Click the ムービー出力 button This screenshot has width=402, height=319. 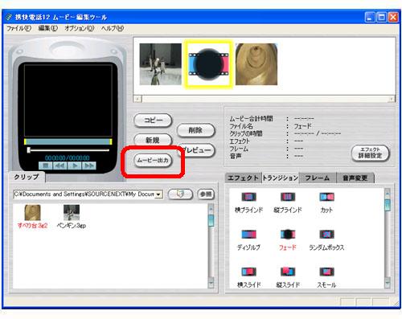[153, 161]
